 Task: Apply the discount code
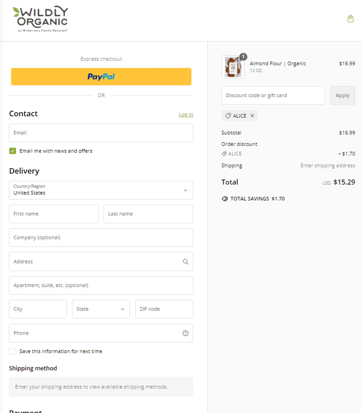coord(342,96)
